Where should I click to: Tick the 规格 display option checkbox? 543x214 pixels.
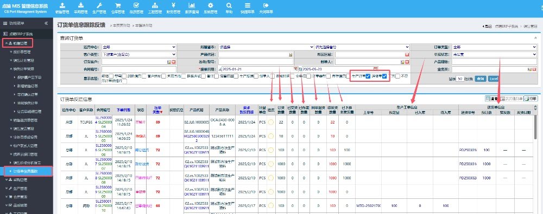pyautogui.click(x=111, y=76)
